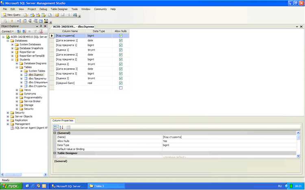
Task: Open the Table Designer menu
Action: click(59, 9)
